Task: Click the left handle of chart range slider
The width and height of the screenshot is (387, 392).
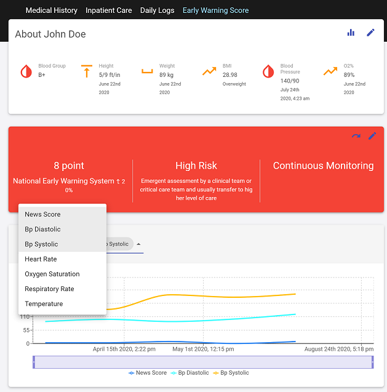Action: pos(34,362)
